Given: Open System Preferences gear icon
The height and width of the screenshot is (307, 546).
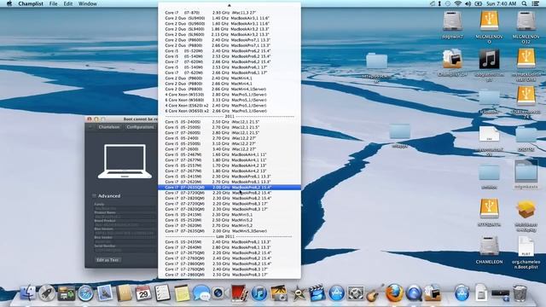Looking at the screenshot, I should click(356, 293).
